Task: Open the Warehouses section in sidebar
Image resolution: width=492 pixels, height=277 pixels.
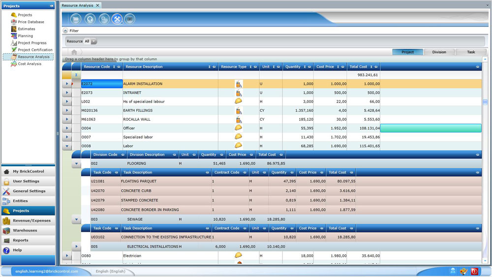Action: tap(25, 231)
